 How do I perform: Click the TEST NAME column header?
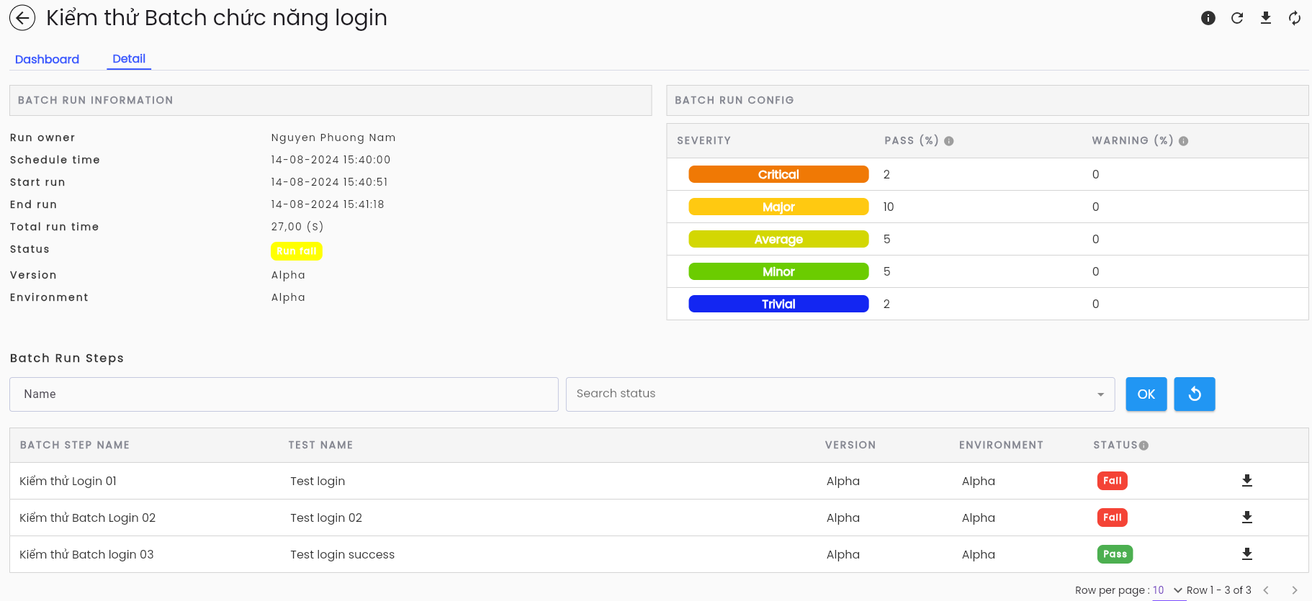point(320,446)
